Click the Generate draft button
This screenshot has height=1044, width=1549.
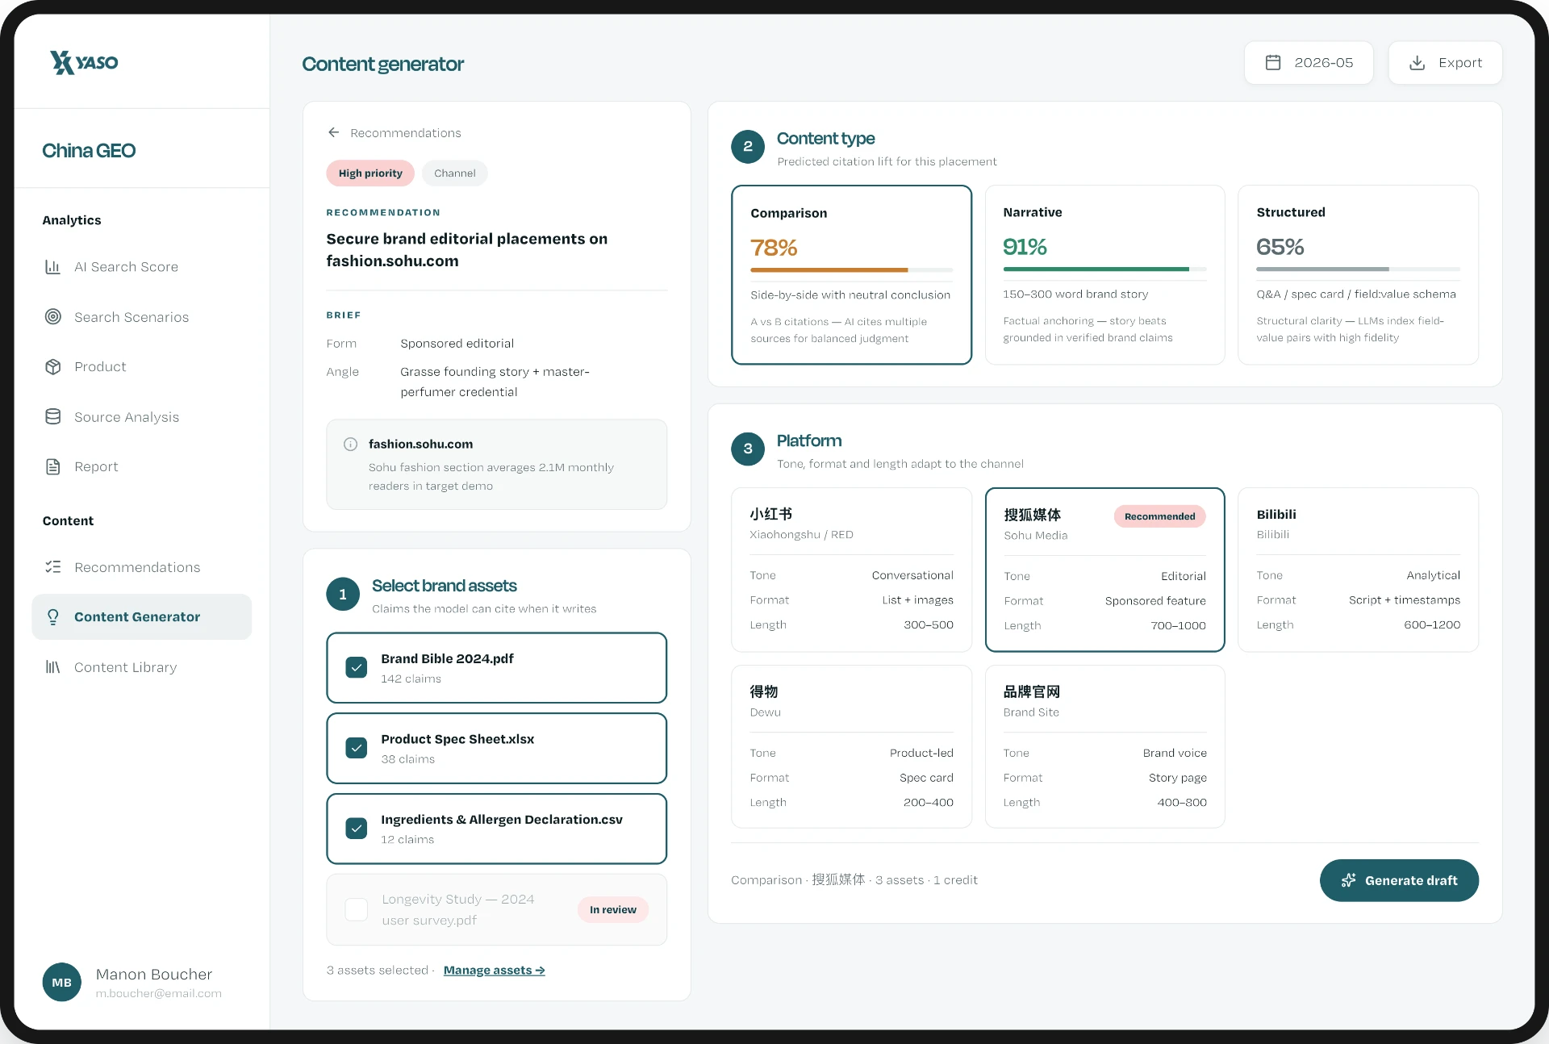pos(1399,880)
